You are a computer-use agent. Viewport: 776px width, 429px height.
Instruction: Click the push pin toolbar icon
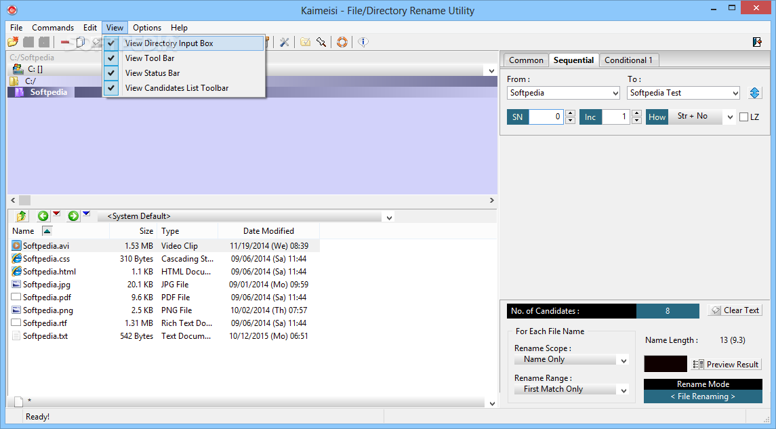[x=321, y=42]
